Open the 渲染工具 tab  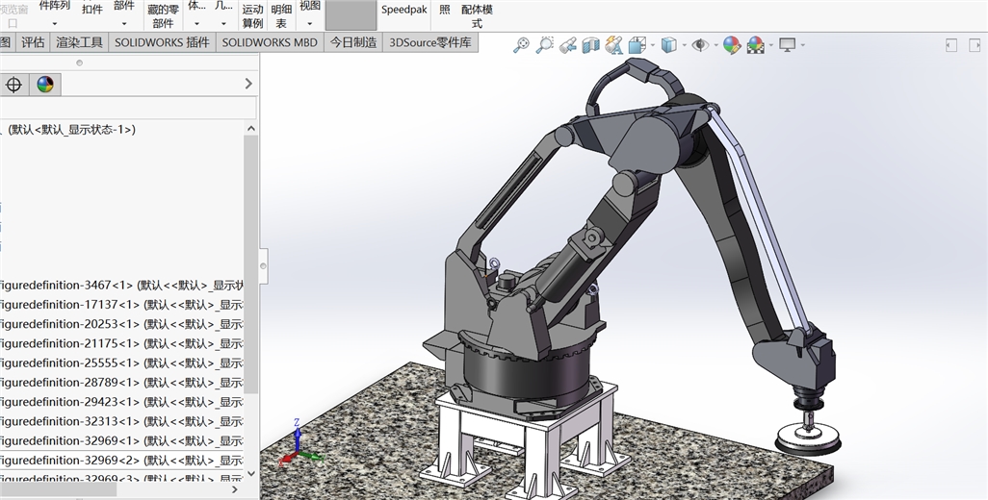(79, 42)
